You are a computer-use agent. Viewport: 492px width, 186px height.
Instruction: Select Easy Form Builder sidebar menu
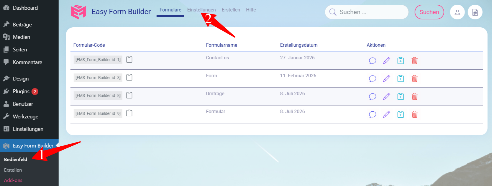(x=29, y=146)
